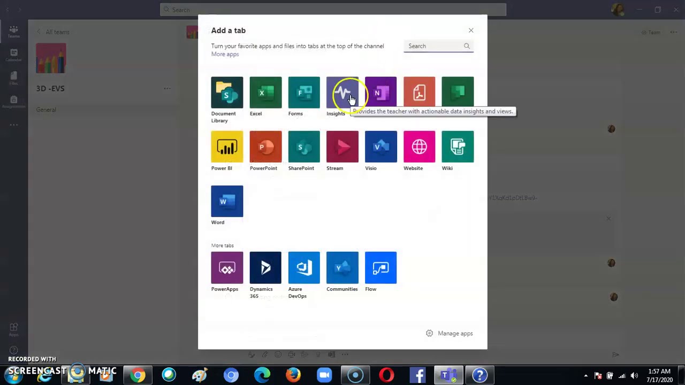The width and height of the screenshot is (685, 385).
Task: Select the Forms app tile
Action: coord(304,93)
